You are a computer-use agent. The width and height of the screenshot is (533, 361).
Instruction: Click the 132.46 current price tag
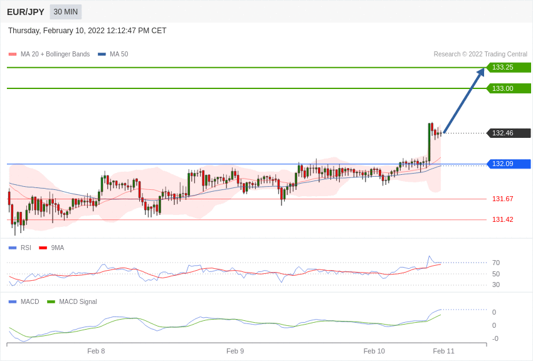[508, 133]
